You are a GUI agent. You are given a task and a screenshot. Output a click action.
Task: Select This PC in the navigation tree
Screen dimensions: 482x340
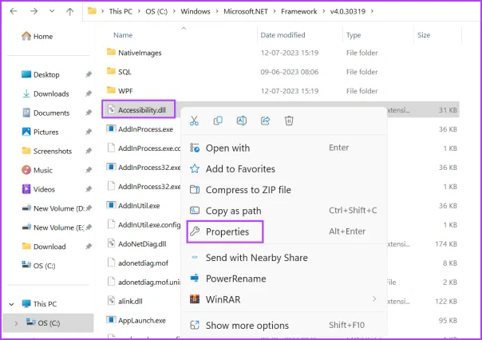(39, 304)
